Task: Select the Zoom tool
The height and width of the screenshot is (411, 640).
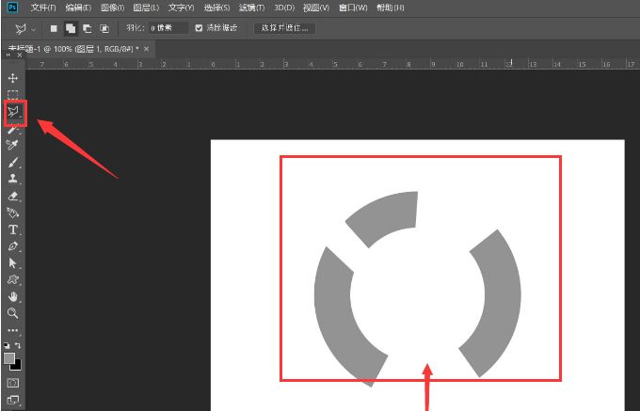Action: [13, 313]
